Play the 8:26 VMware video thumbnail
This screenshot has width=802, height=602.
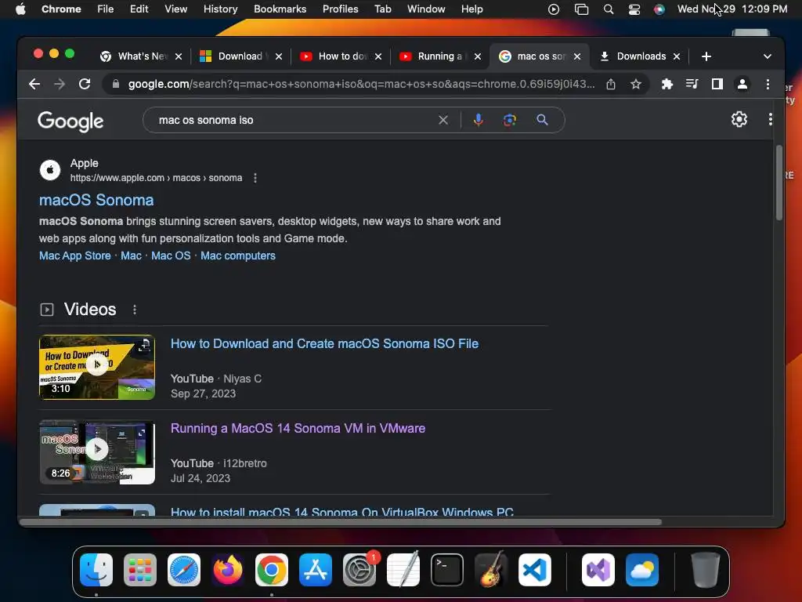[x=96, y=452]
